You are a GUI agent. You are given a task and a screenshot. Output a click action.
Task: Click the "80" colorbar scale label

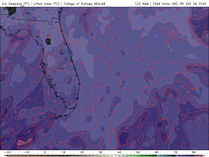(194, 152)
